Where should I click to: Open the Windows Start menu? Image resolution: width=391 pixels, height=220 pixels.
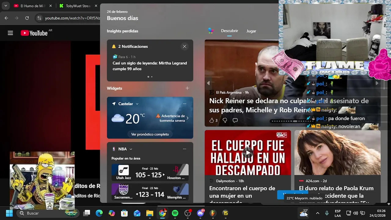(x=9, y=213)
